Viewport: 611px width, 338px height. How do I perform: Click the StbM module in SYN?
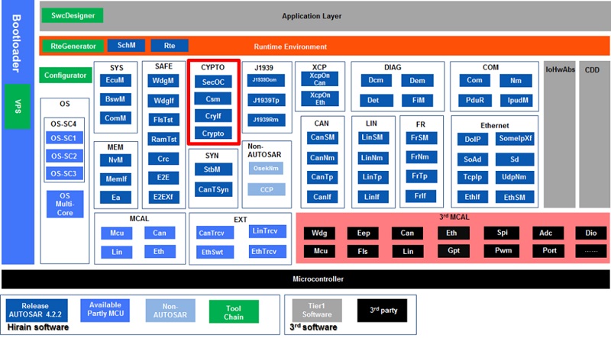(x=213, y=169)
